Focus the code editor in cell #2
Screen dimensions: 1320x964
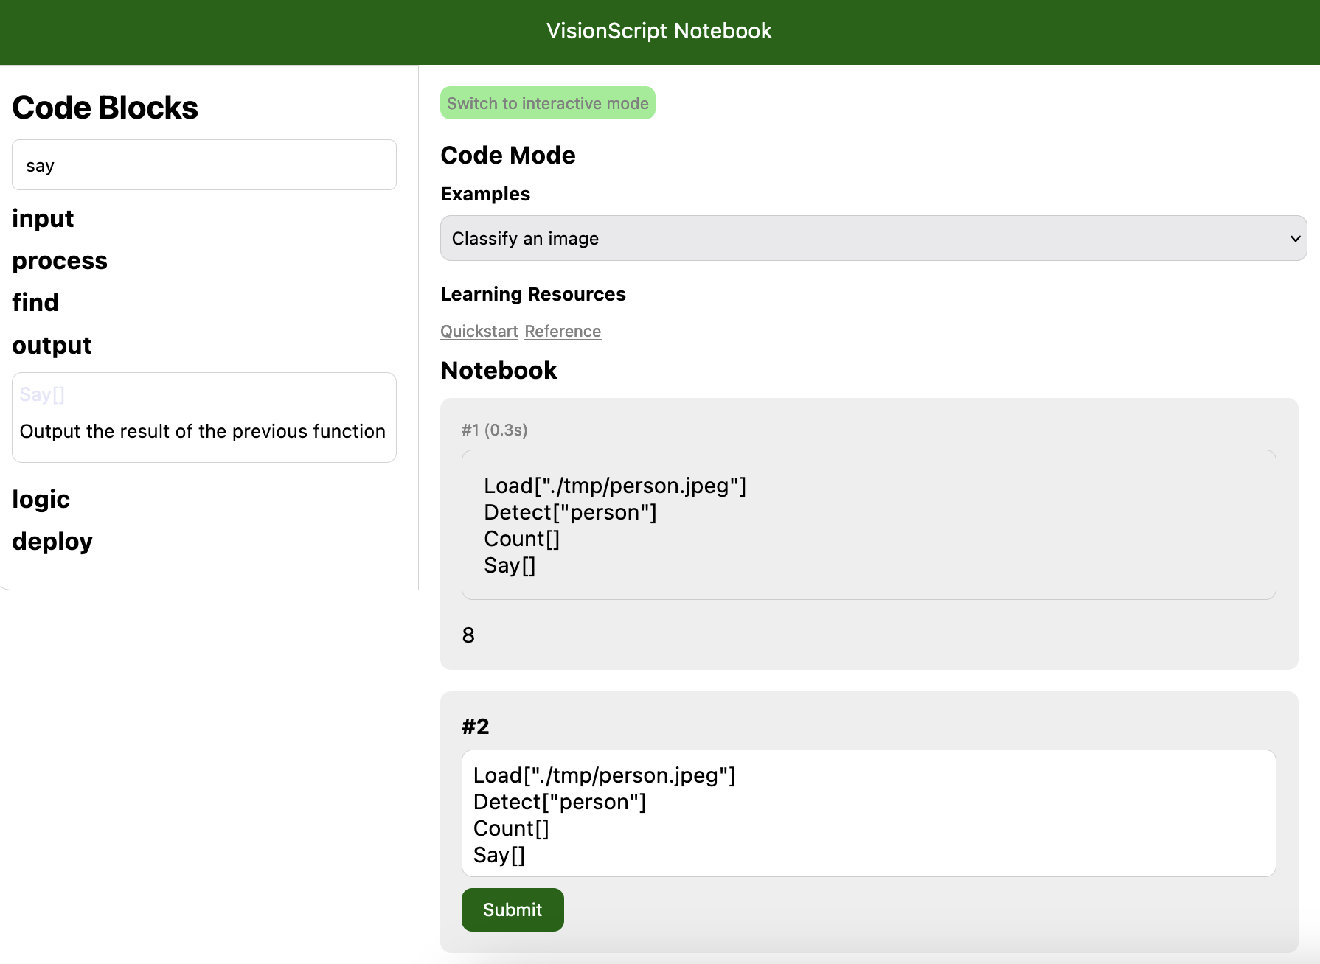coord(868,814)
